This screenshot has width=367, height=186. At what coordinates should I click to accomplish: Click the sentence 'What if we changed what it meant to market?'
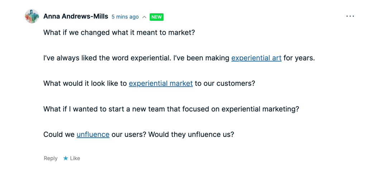click(119, 32)
